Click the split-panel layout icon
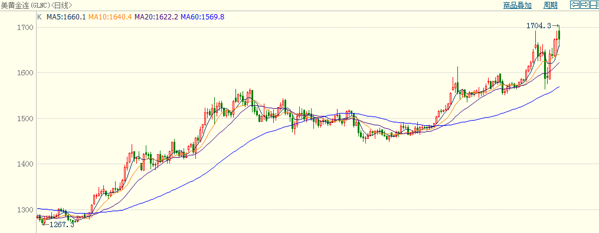Screen dimensions: 599x233 point(595,5)
